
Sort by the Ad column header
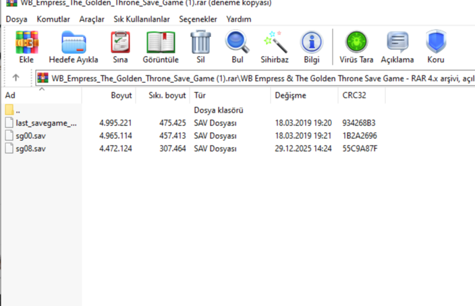pos(42,95)
